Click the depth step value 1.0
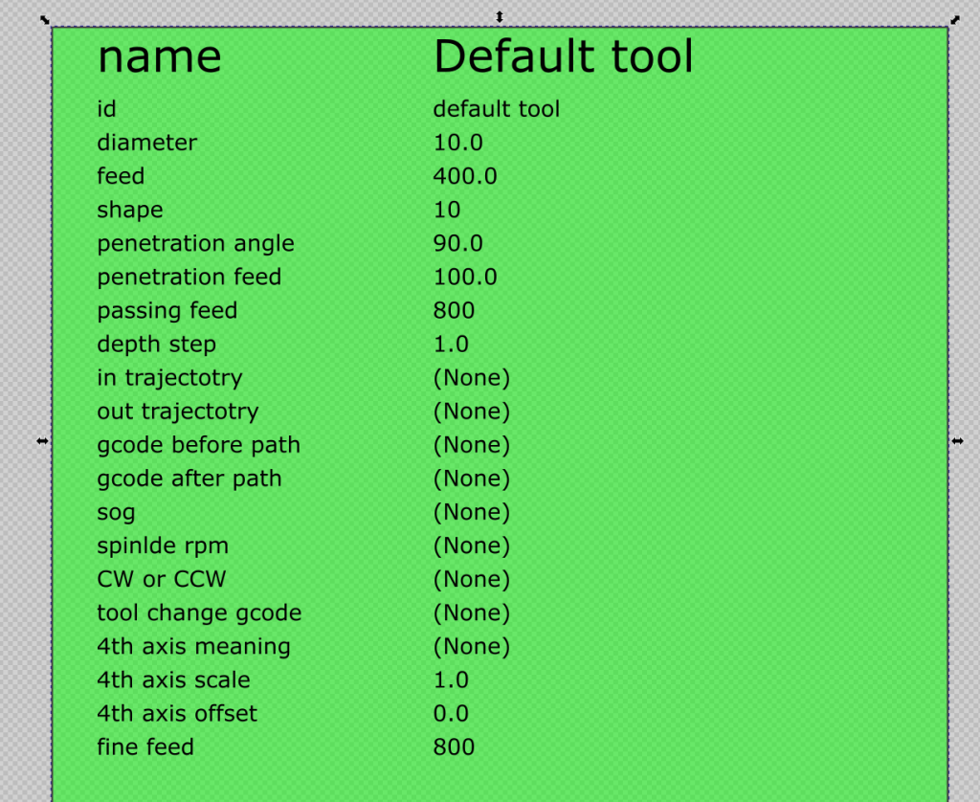Viewport: 980px width, 802px height. 451,344
